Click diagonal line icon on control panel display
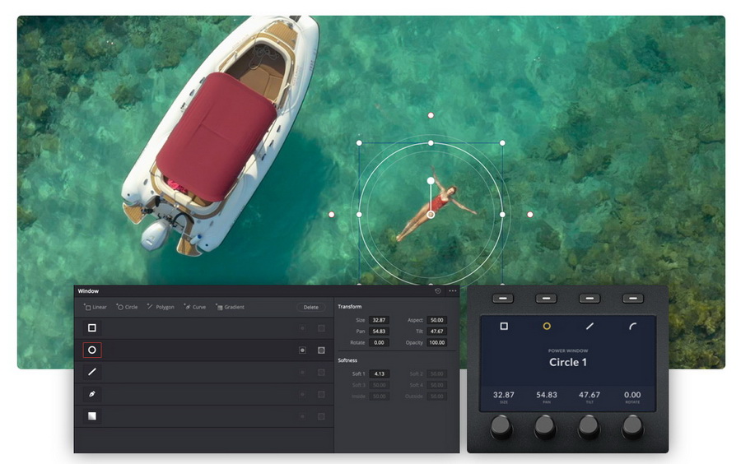Viewport: 741px width, 464px height. pyautogui.click(x=590, y=326)
